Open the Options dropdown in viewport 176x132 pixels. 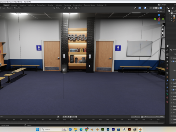(161, 11)
